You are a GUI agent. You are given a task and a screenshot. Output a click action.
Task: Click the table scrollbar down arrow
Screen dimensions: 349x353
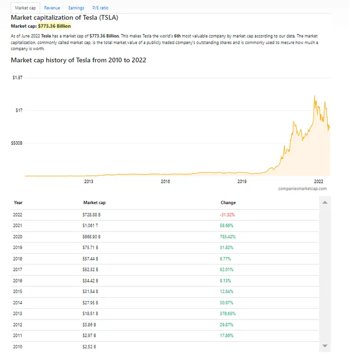click(324, 346)
